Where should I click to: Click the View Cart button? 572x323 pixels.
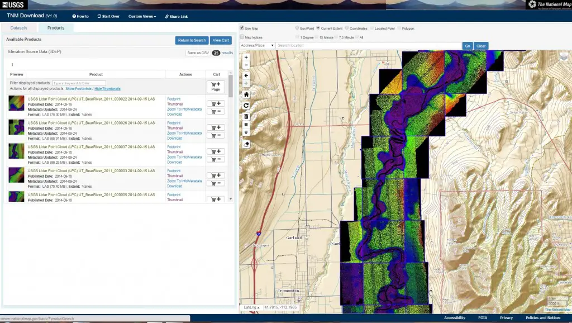tap(221, 40)
